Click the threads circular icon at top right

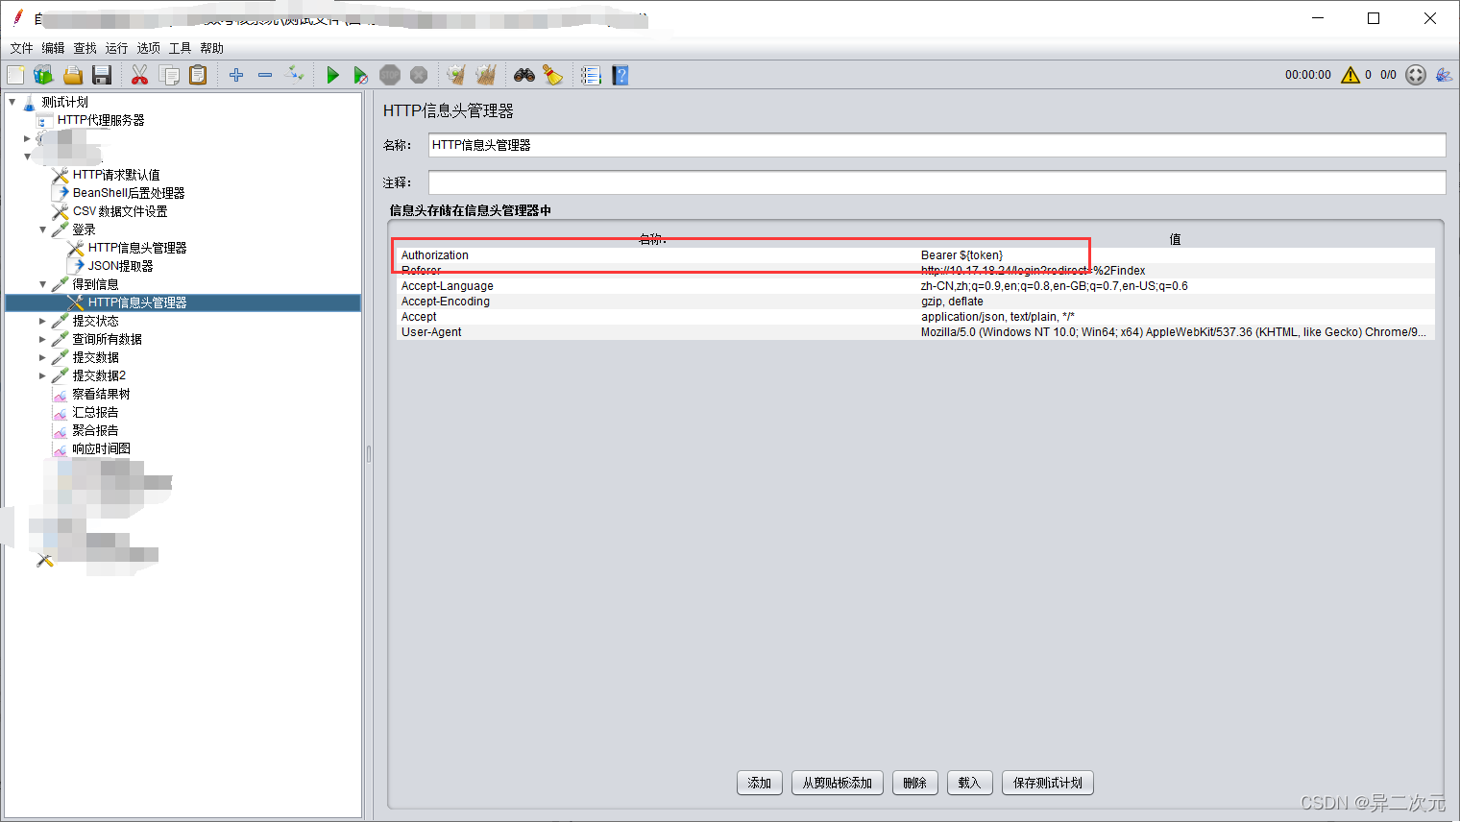(1416, 75)
